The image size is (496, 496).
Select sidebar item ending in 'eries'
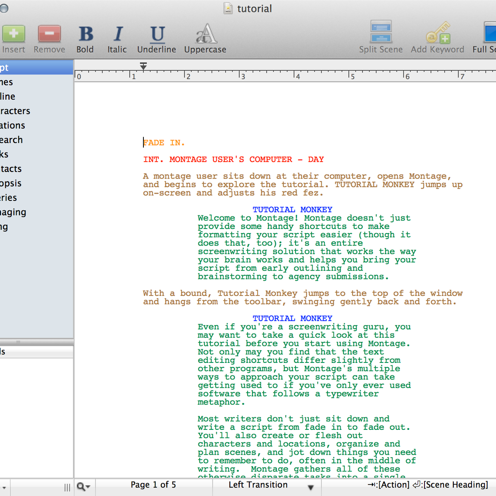point(37,198)
